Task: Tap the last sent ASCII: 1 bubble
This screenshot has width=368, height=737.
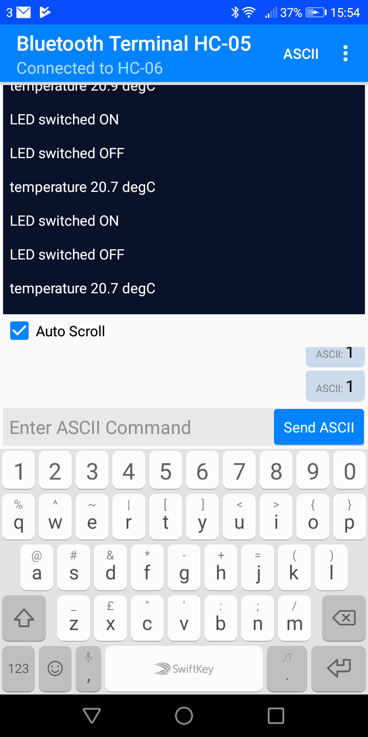Action: (335, 386)
